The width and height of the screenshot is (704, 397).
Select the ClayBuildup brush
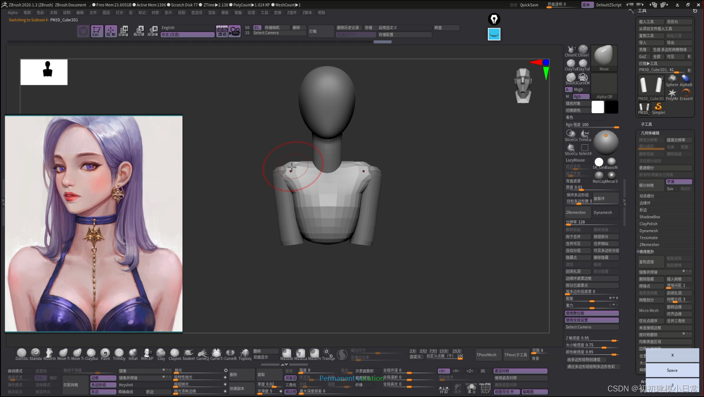pyautogui.click(x=91, y=353)
